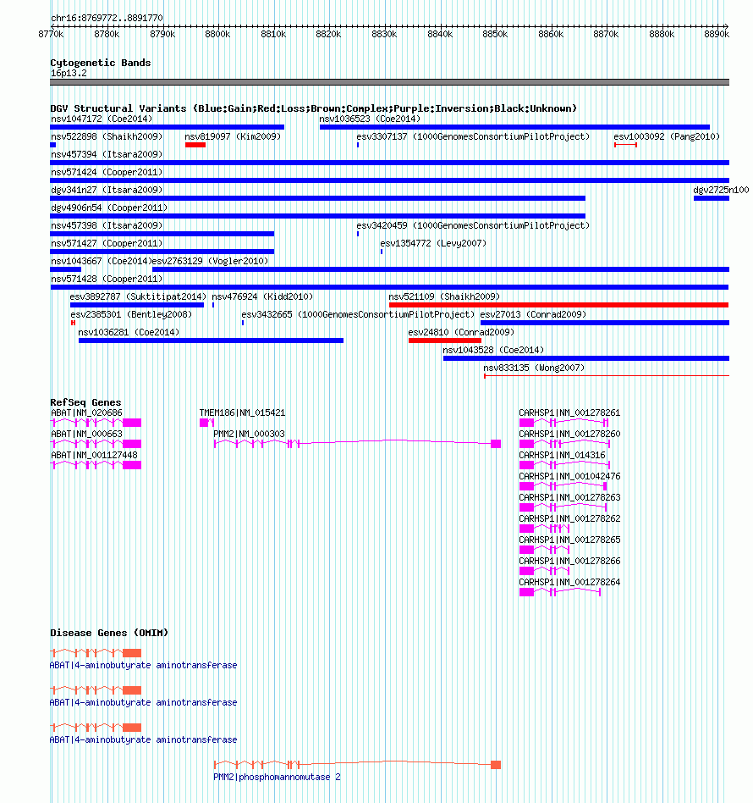The height and width of the screenshot is (803, 753).
Task: Open the nsv457394 (Itsara2009) variant label
Action: coord(107,154)
